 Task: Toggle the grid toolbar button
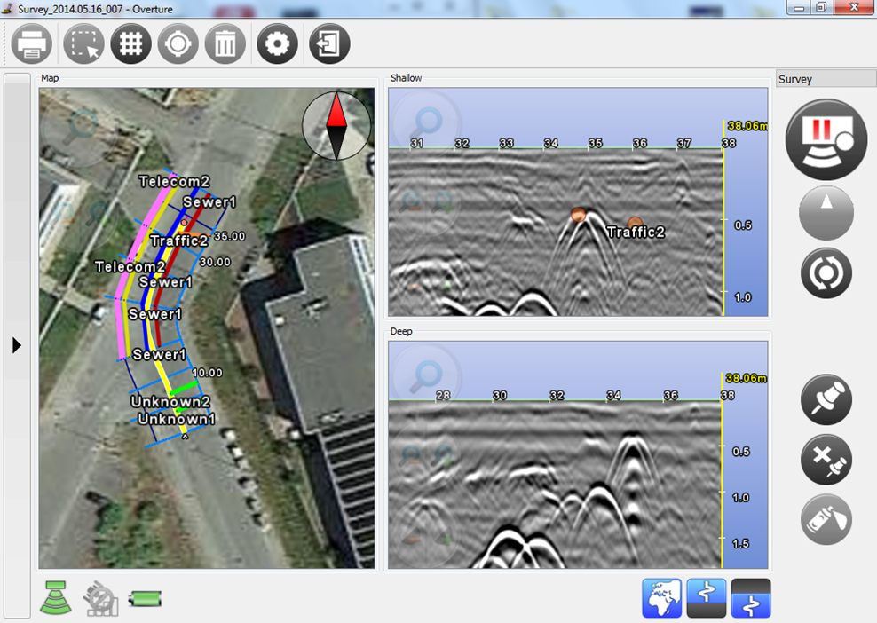coord(130,43)
